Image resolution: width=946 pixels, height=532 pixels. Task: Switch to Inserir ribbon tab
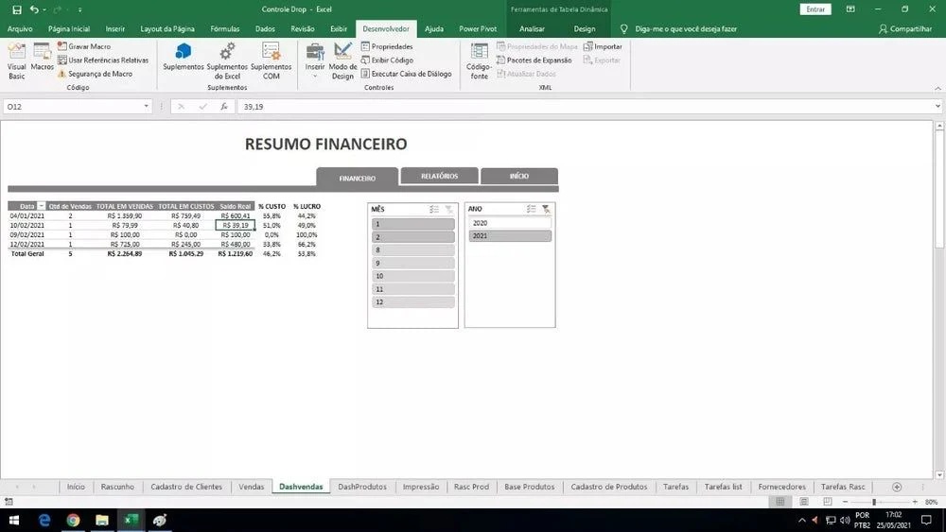coord(115,29)
